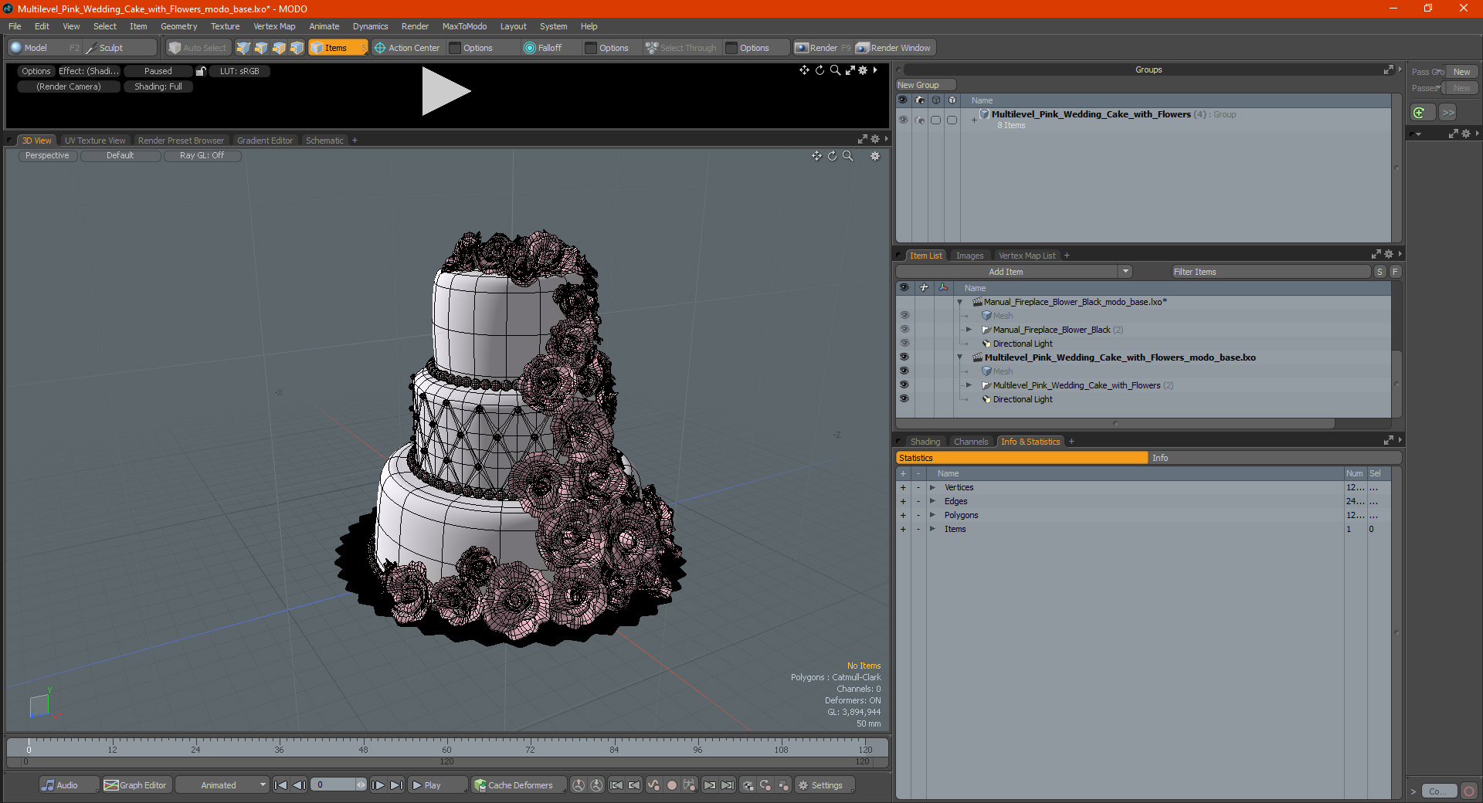Play the render preview

pos(446,91)
